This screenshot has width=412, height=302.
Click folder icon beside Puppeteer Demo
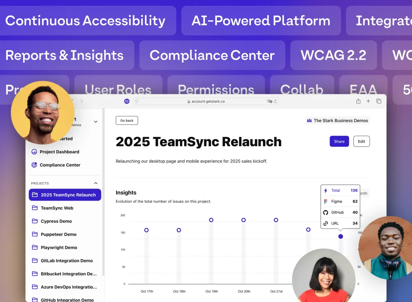[x=35, y=234]
